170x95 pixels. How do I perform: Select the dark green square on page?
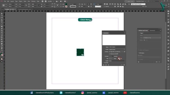tap(80, 52)
